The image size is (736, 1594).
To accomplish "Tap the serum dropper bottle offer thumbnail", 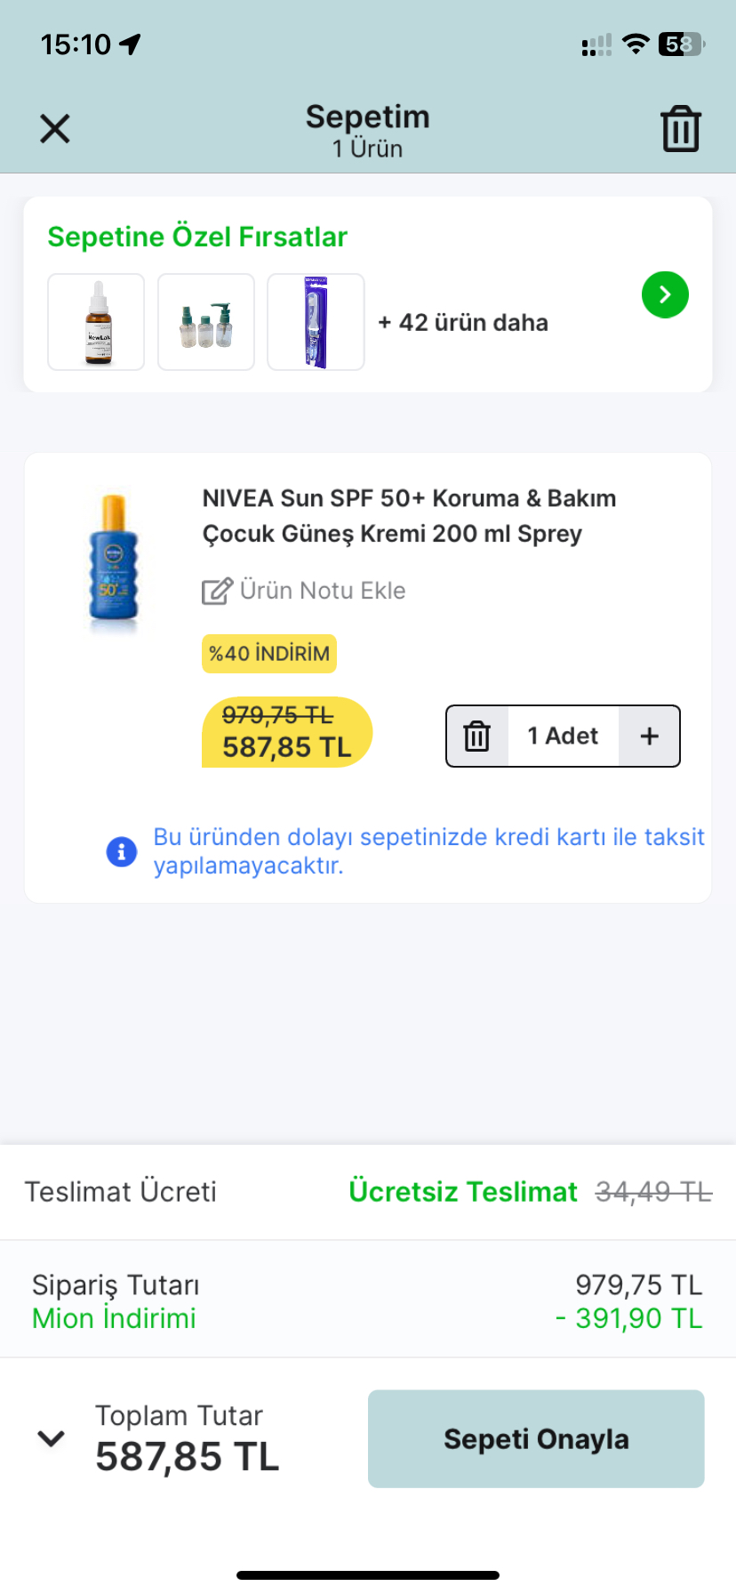I will [x=96, y=322].
